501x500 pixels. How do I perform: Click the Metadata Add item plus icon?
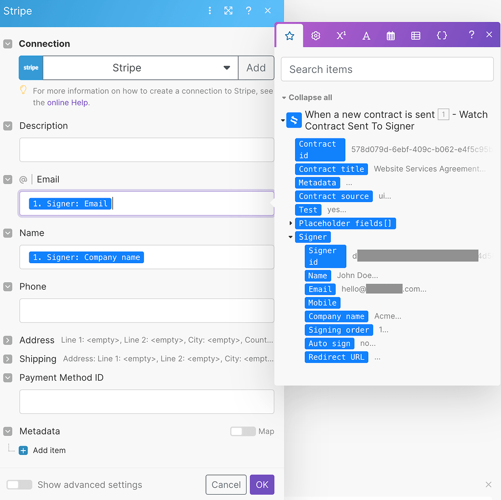tap(23, 451)
